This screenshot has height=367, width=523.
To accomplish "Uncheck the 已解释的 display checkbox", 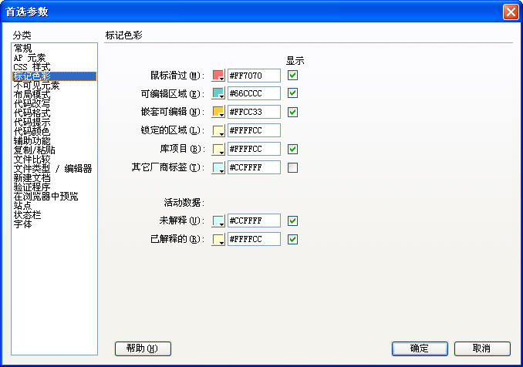I will click(x=293, y=240).
